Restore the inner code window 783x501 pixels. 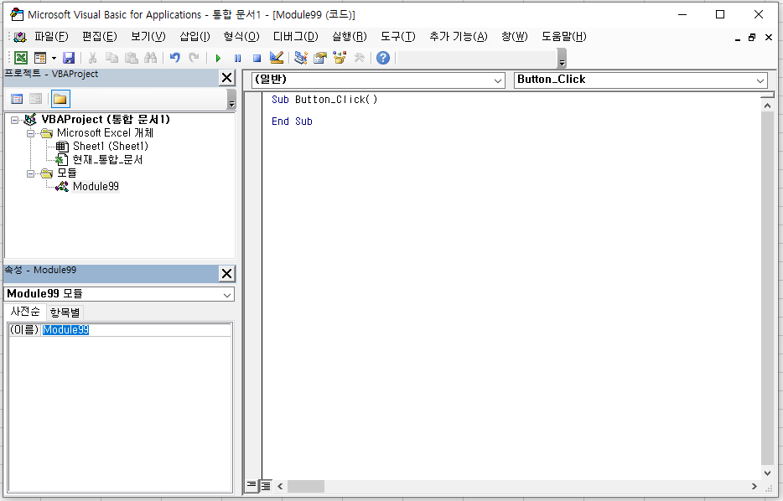click(752, 38)
